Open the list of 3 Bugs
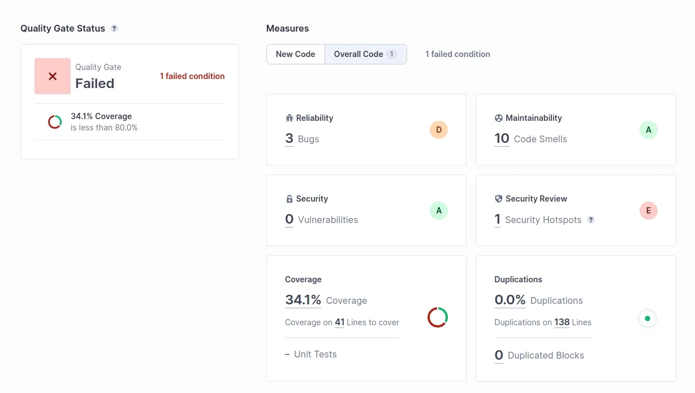The width and height of the screenshot is (695, 393). 289,138
